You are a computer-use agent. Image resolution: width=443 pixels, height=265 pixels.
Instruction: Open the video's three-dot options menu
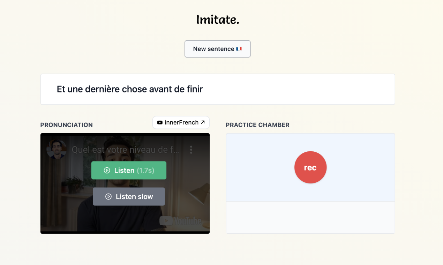pyautogui.click(x=191, y=149)
